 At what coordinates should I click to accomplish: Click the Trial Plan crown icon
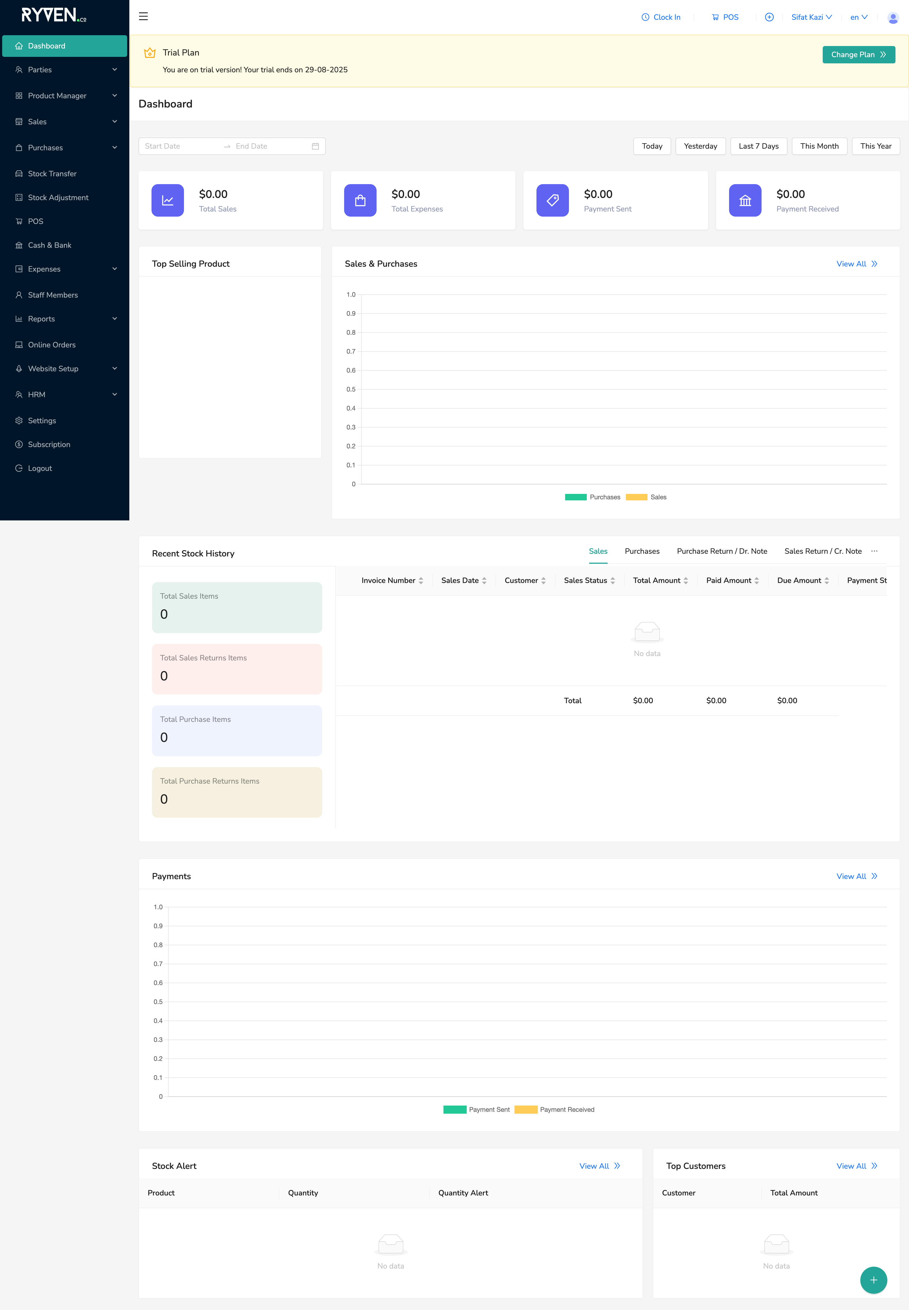coord(150,53)
